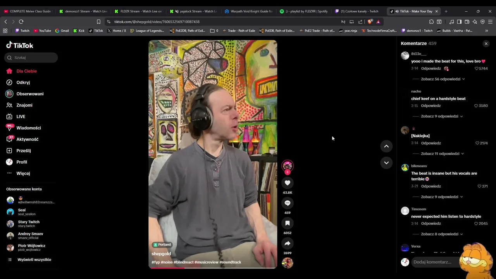This screenshot has width=496, height=279.
Task: Switch to Spotify playlist tab
Action: (x=304, y=11)
